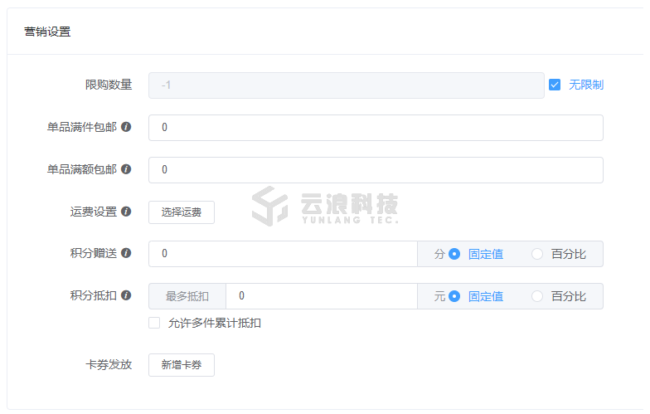Click the 运费设置 info icon
This screenshot has height=414, width=650.
coord(126,212)
